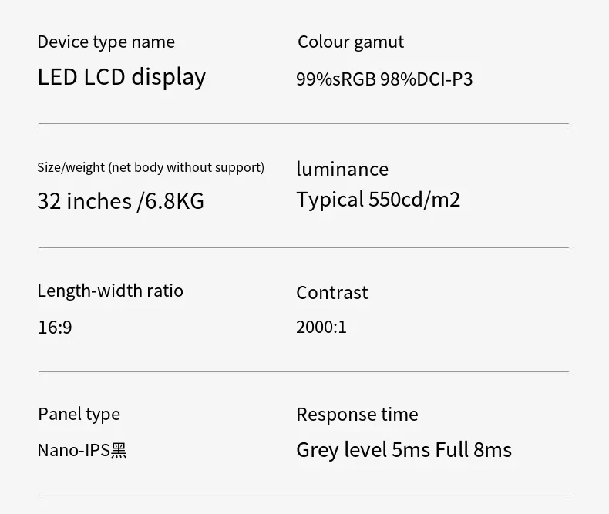This screenshot has height=514, width=609.
Task: Click the "luminance" label
Action: tap(342, 169)
